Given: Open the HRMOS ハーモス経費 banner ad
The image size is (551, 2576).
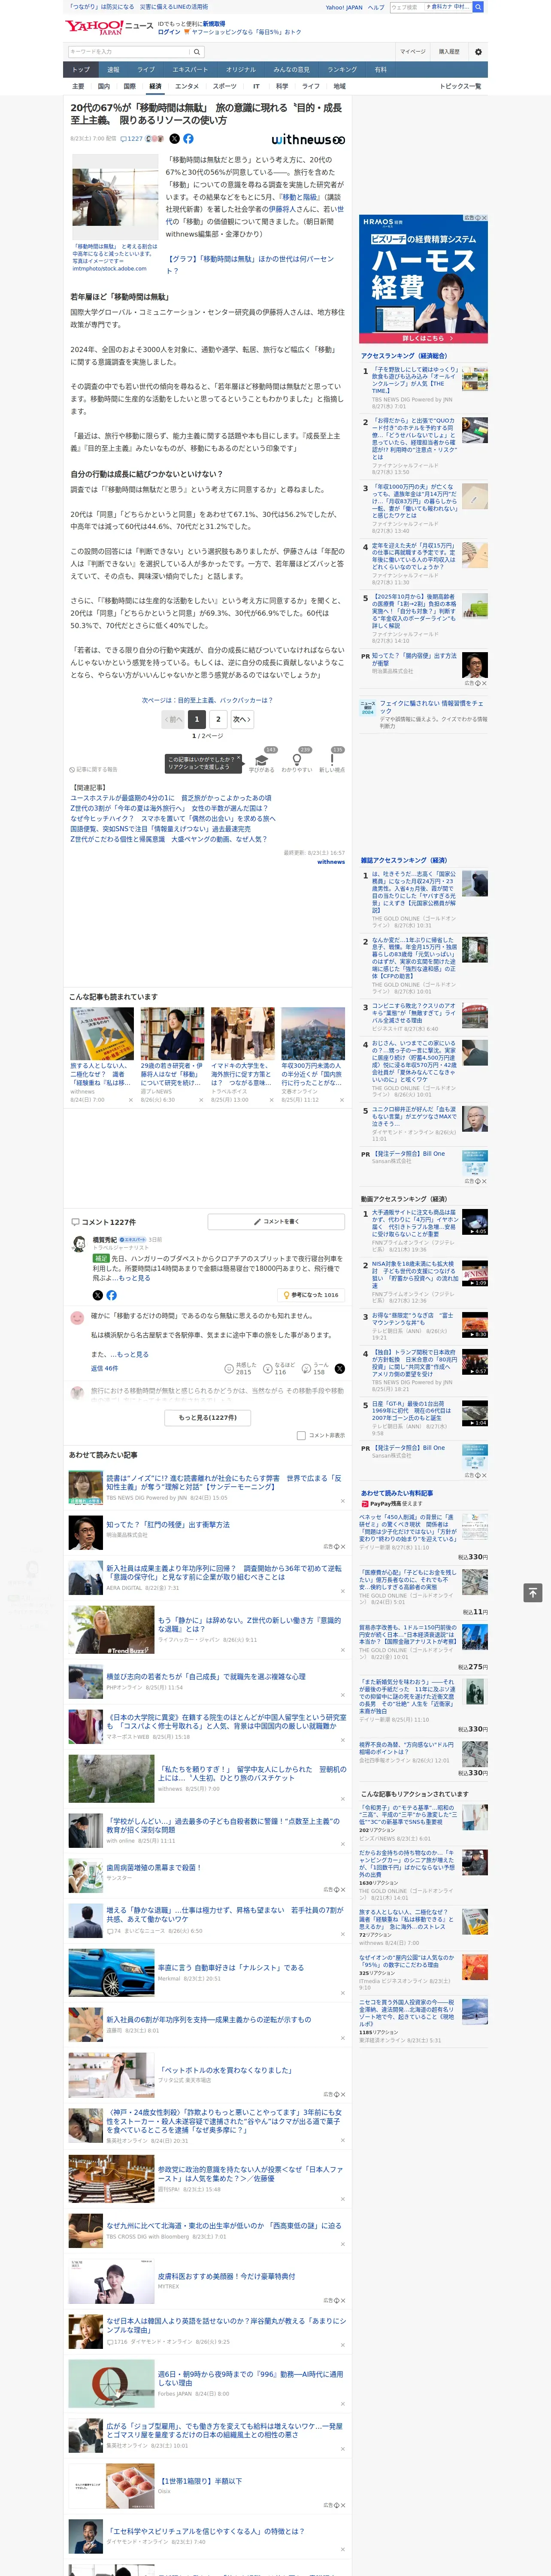Looking at the screenshot, I should click(423, 279).
